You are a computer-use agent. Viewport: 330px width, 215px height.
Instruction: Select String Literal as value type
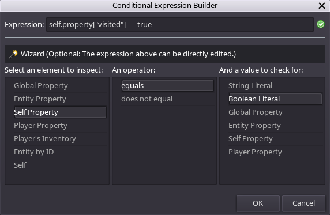coord(276,86)
